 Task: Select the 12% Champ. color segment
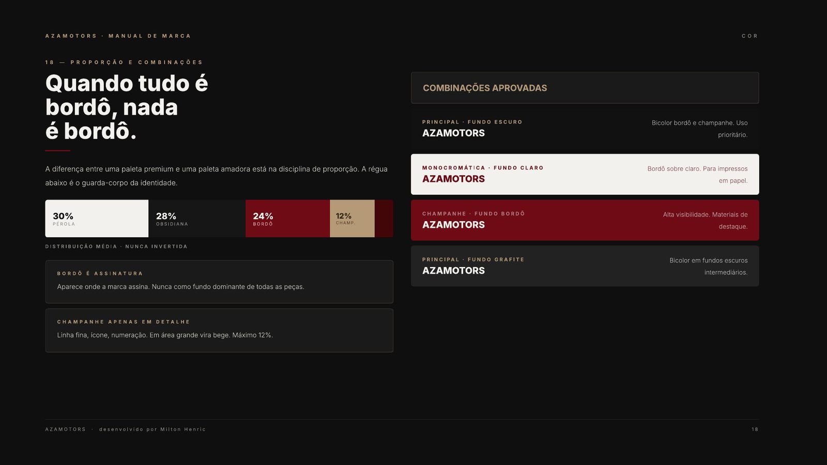tap(352, 219)
